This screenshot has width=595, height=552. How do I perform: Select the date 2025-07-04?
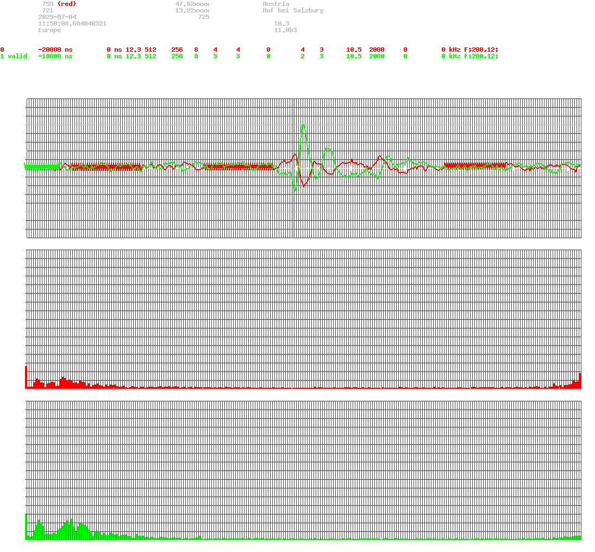(x=57, y=17)
